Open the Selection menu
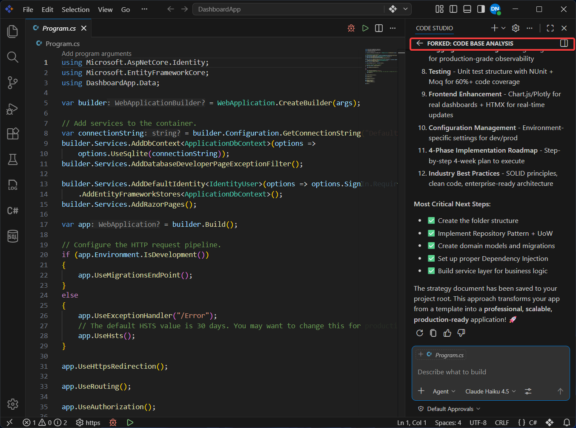Screen dimensions: 576x428 click(x=75, y=9)
